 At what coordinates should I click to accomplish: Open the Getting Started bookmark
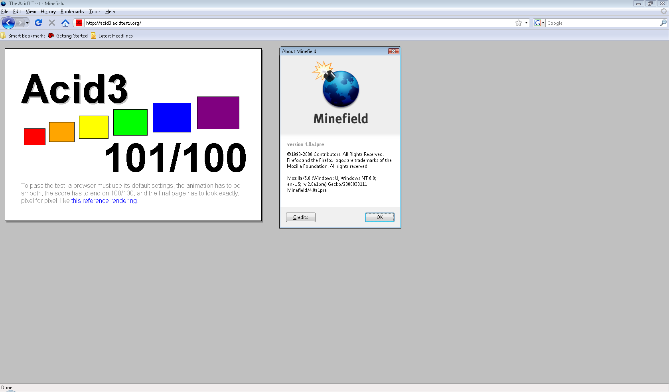(x=68, y=36)
